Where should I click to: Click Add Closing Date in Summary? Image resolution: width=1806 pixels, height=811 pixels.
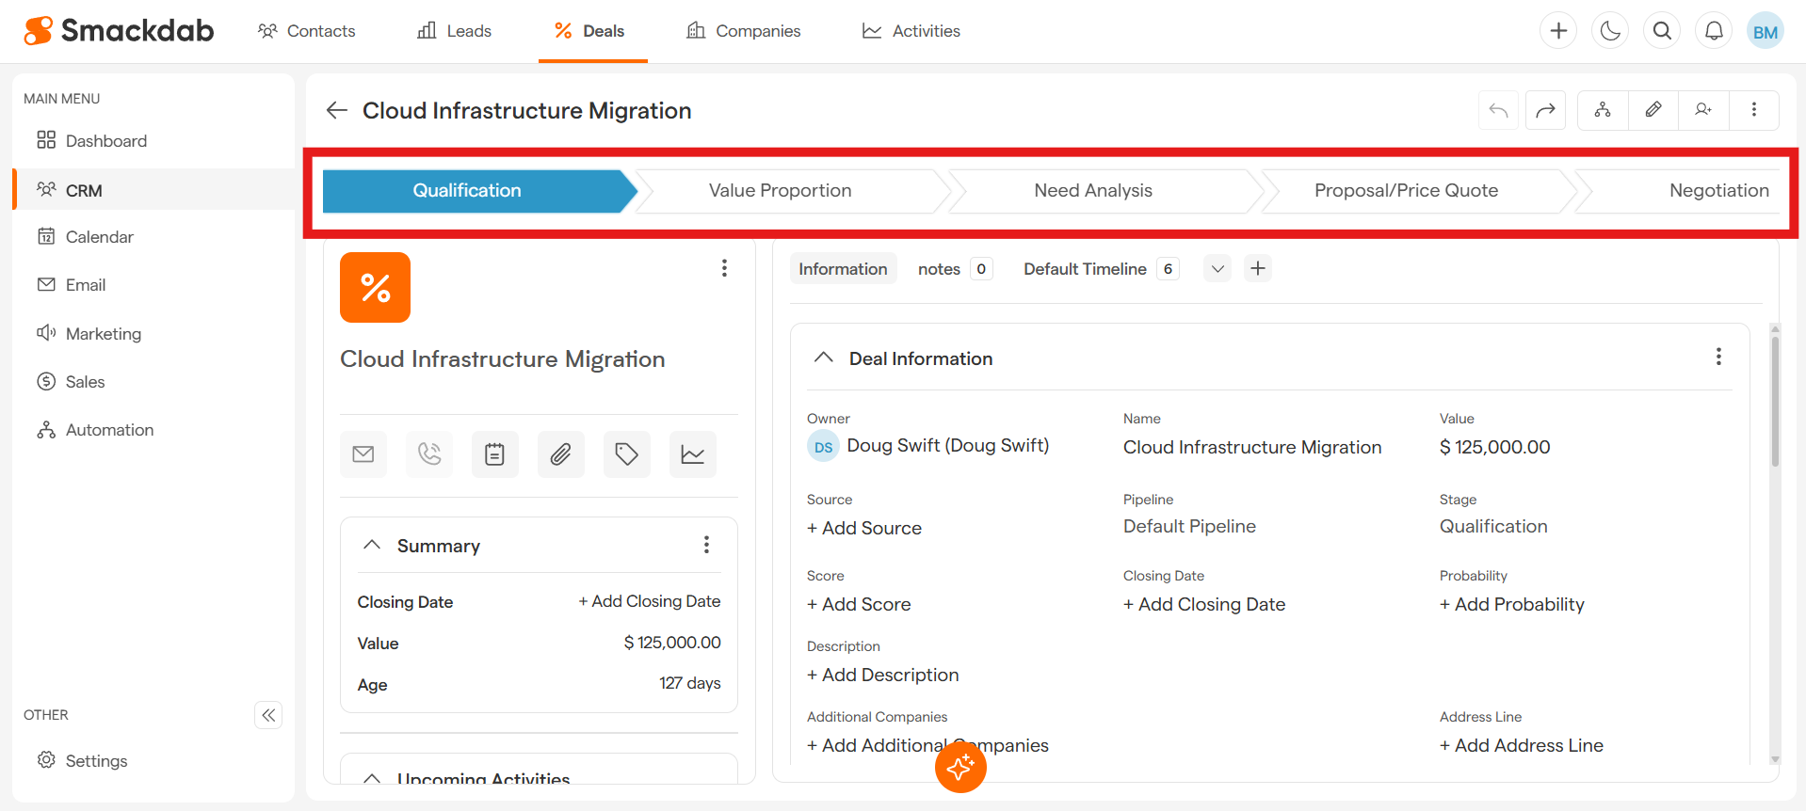coord(649,601)
